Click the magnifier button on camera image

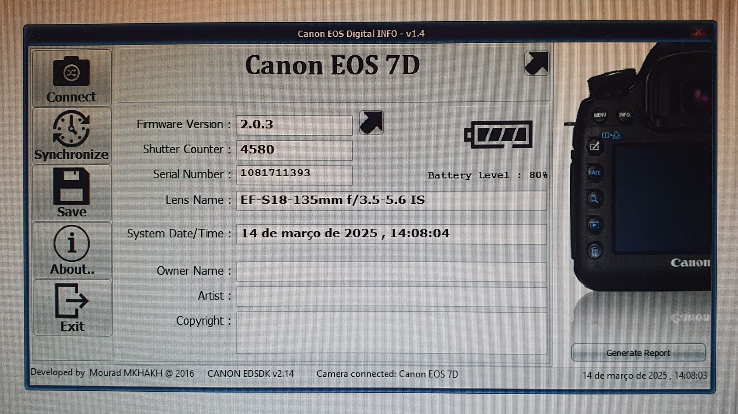(x=594, y=199)
